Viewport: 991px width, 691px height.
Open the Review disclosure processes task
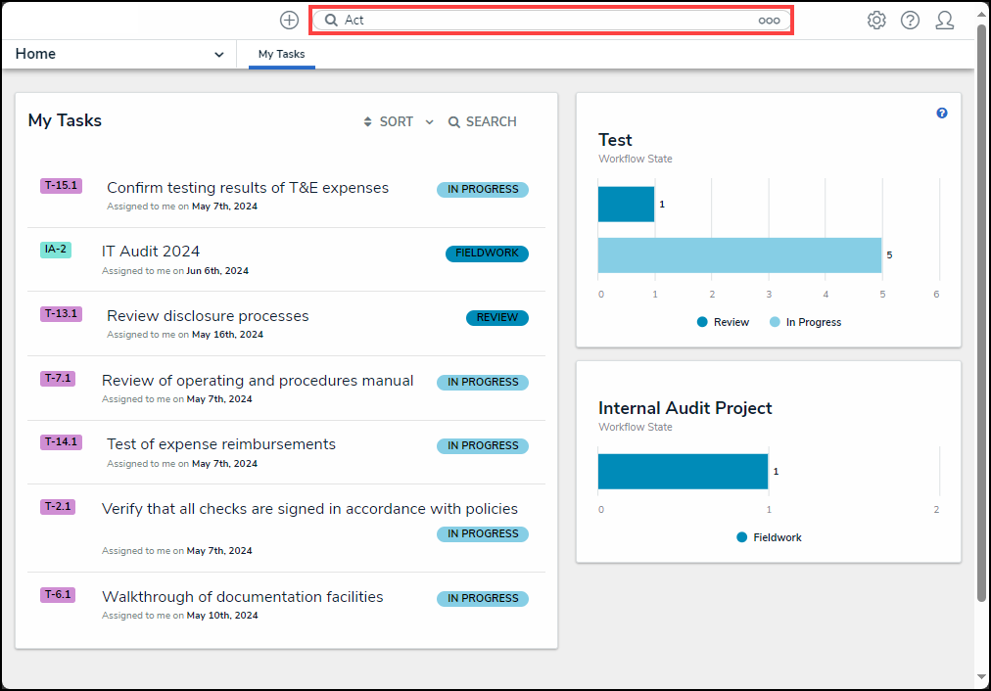[x=208, y=316]
